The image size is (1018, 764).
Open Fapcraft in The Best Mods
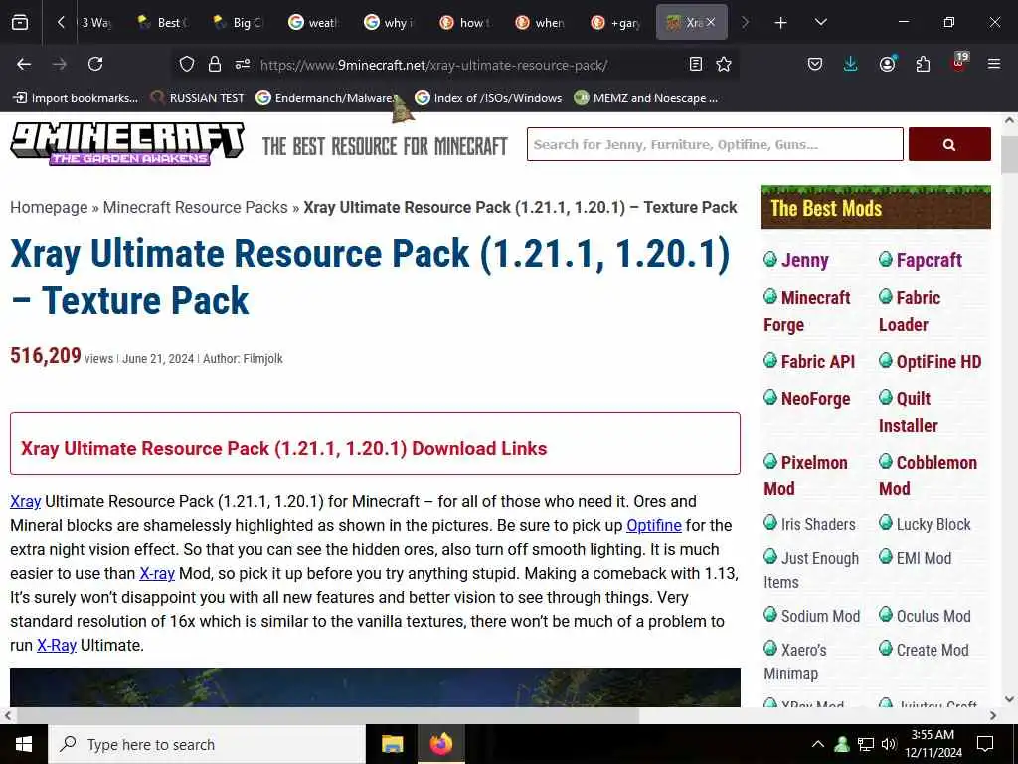pyautogui.click(x=930, y=260)
